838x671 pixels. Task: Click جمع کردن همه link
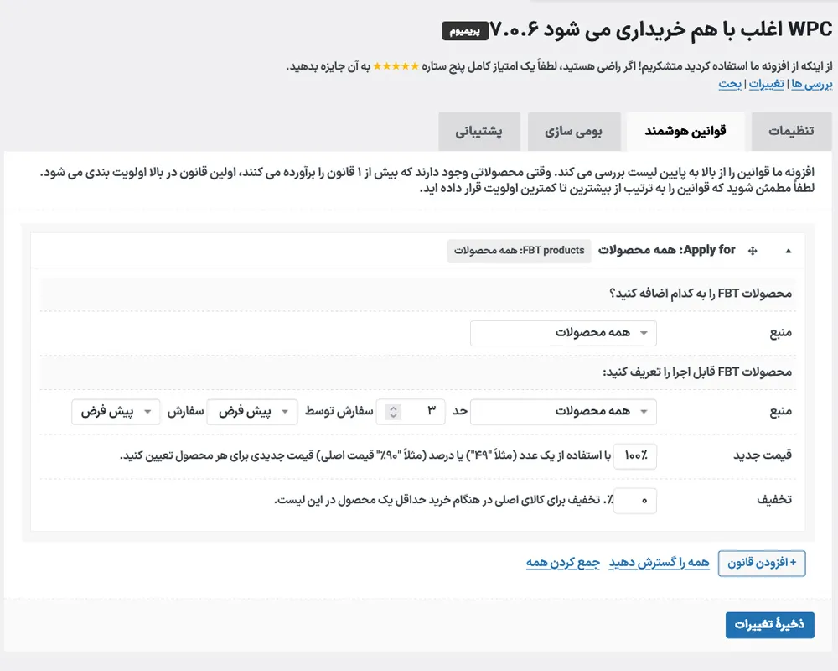[x=563, y=563]
